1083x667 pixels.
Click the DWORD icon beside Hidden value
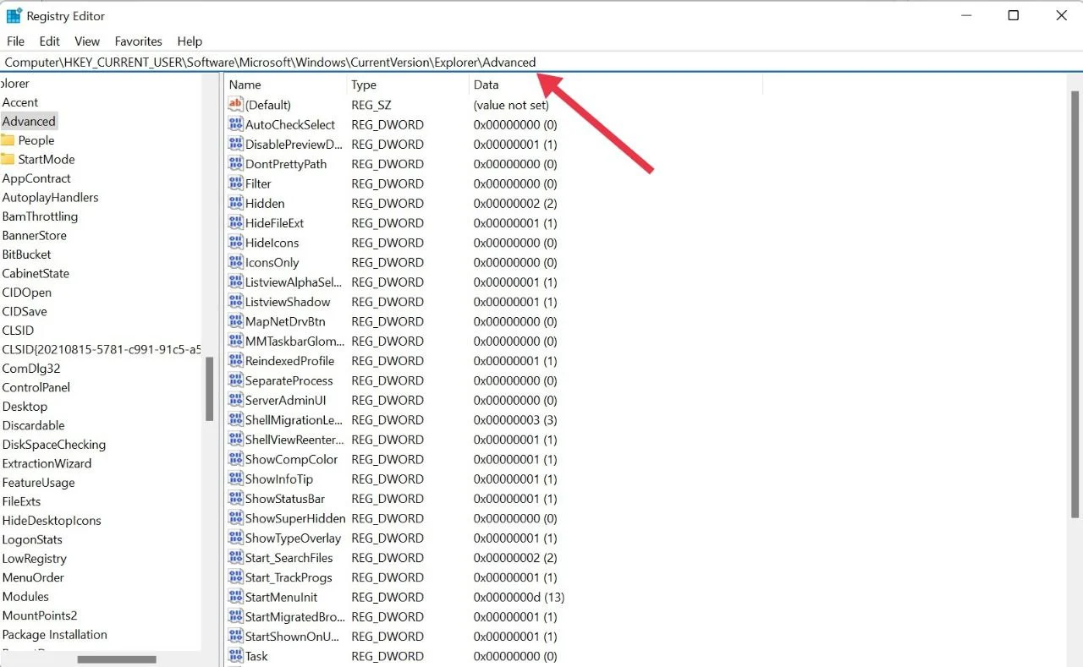tap(235, 204)
